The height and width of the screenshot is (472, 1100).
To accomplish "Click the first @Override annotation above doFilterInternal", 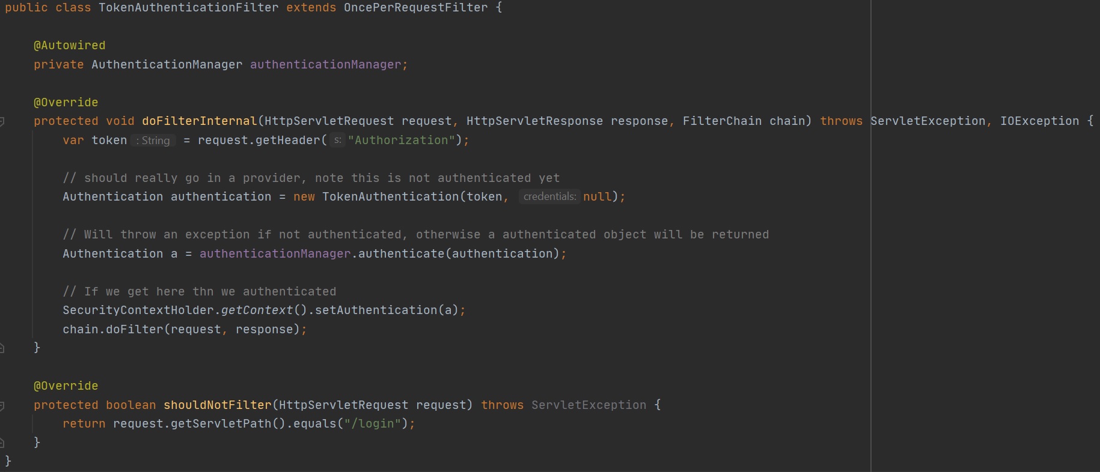I will point(66,103).
